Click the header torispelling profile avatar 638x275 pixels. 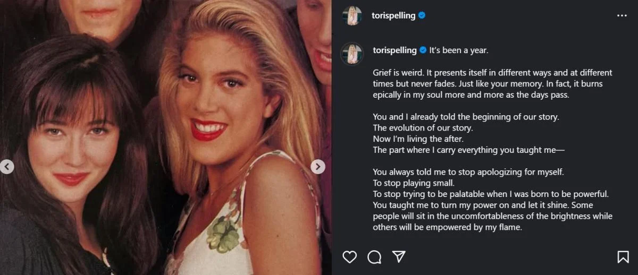(x=352, y=16)
